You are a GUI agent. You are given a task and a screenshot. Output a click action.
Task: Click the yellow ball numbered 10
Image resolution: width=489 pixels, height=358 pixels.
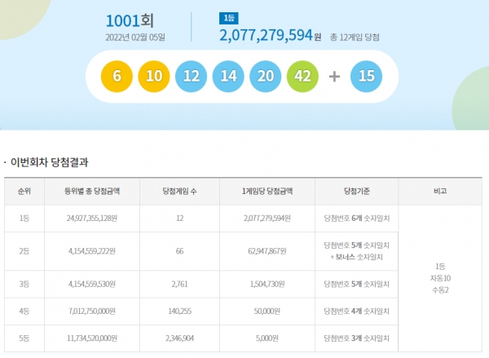154,77
